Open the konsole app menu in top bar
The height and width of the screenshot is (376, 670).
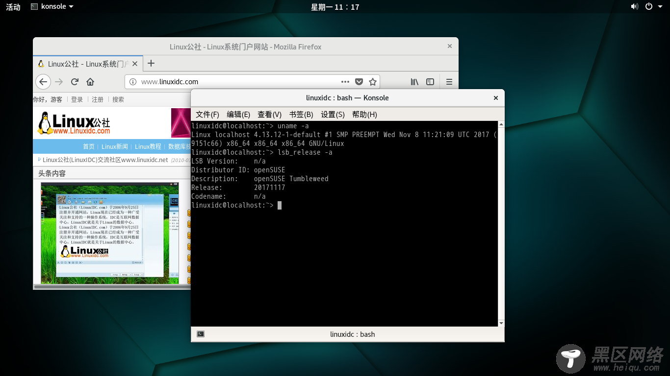click(x=52, y=7)
